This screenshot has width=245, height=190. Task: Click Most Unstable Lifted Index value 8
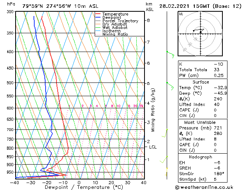tap(215, 139)
